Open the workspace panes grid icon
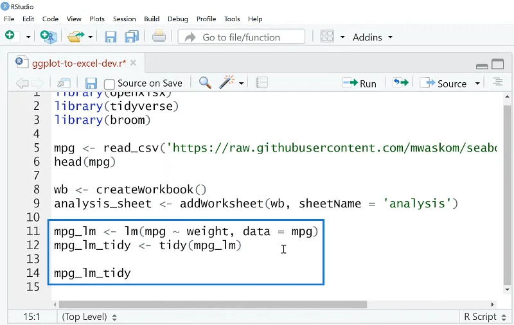 [327, 37]
